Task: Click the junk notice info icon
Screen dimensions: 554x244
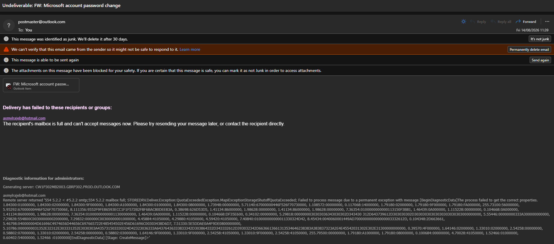Action: pos(6,39)
